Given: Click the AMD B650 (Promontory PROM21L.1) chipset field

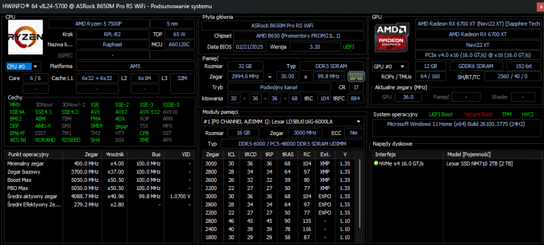Looking at the screenshot, I should click(299, 36).
